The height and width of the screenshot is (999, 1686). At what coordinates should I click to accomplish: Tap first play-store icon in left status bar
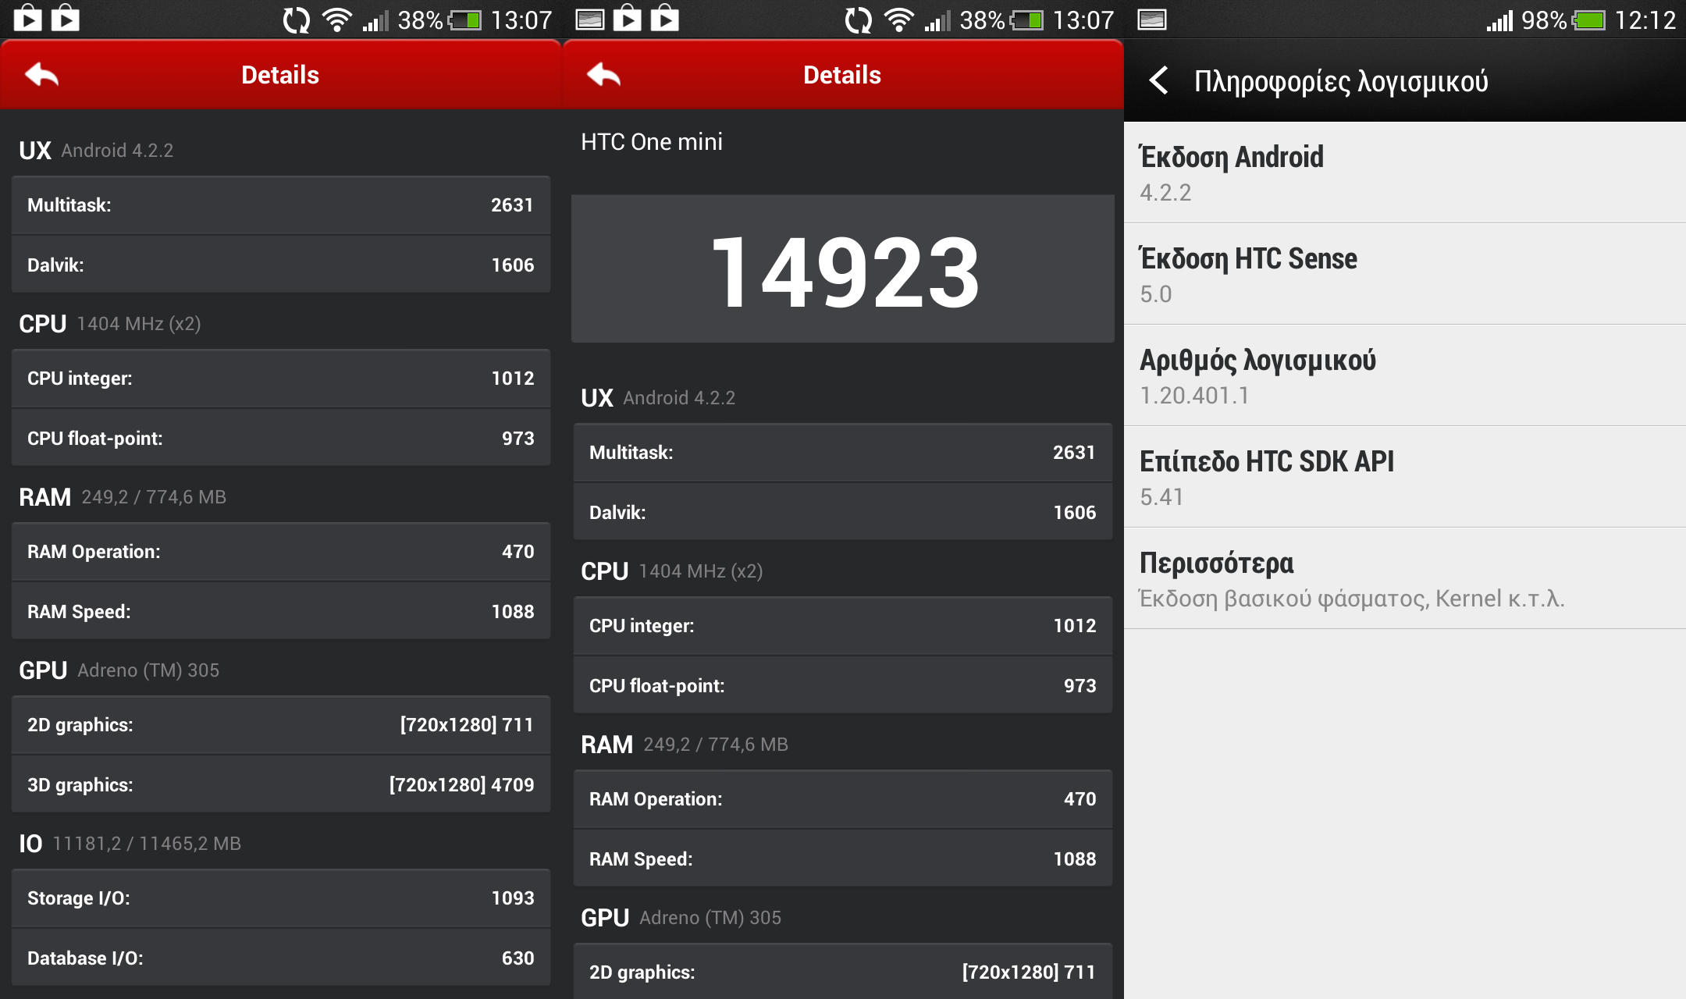click(28, 18)
